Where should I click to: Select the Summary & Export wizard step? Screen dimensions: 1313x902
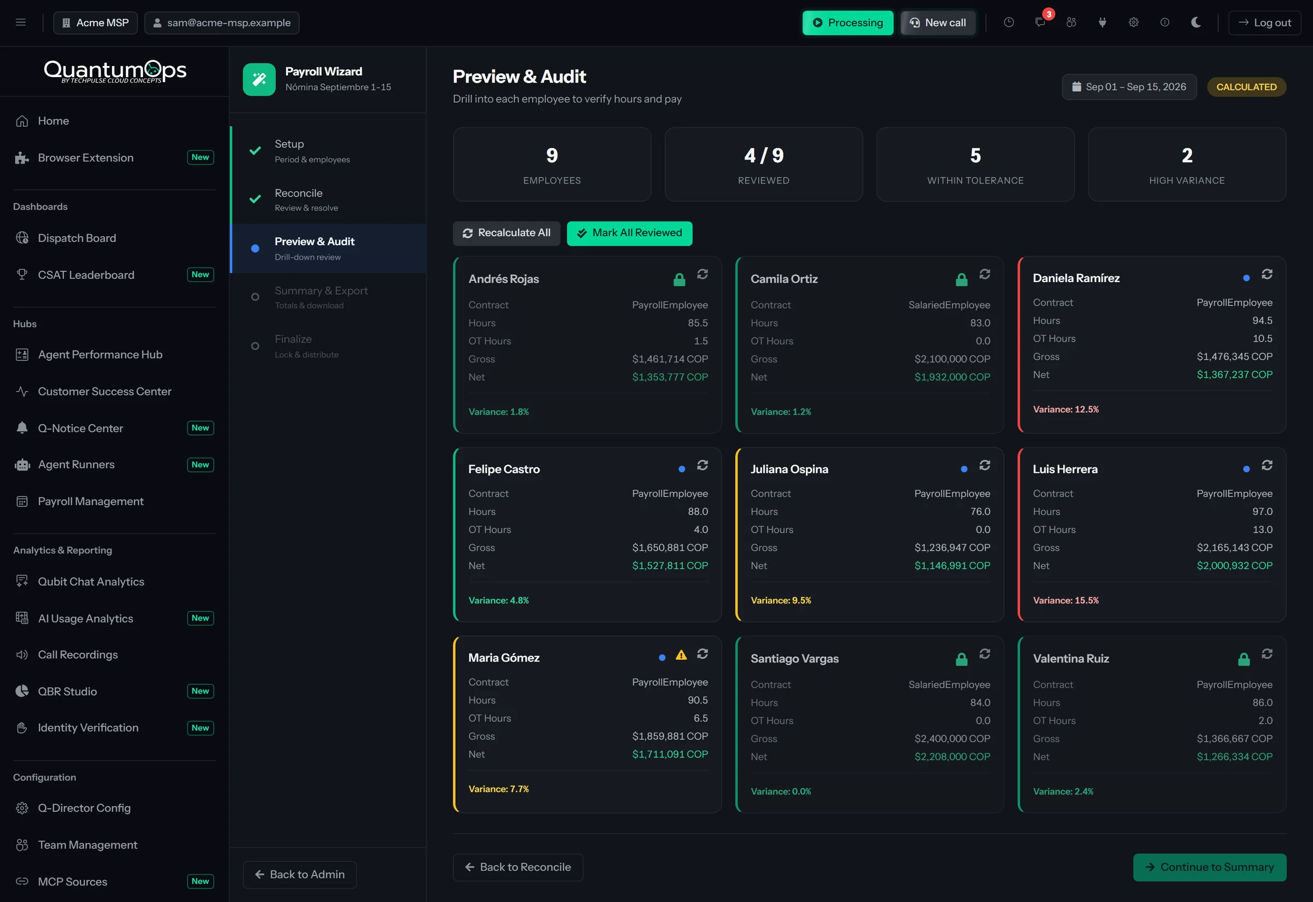coord(328,297)
